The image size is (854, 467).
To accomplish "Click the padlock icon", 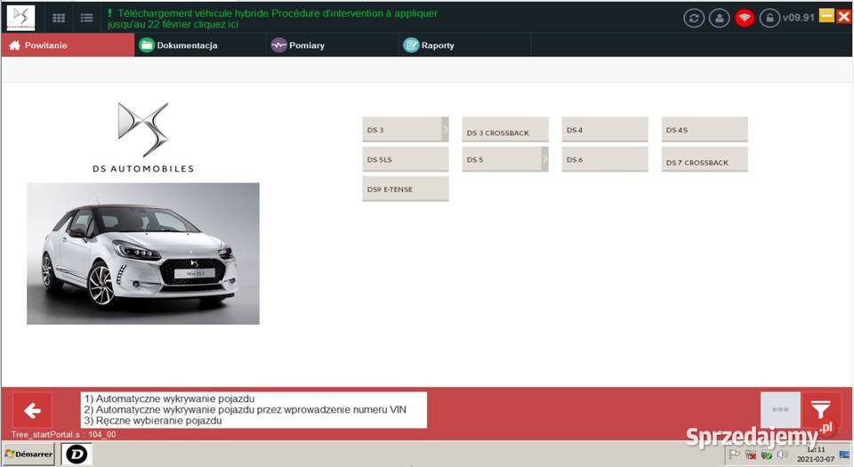I will (x=769, y=18).
